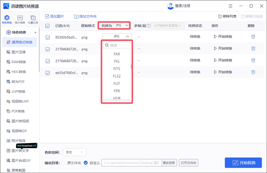Open the 色彩空间 自动 dropdown
Screen dimensions: 267x173
[75, 152]
